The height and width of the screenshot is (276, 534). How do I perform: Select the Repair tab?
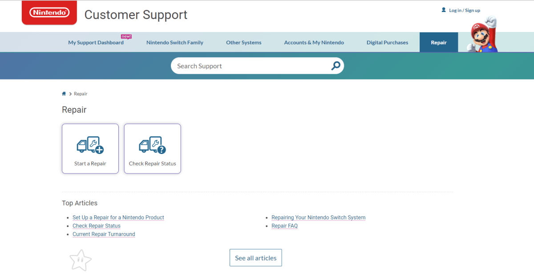pos(439,42)
